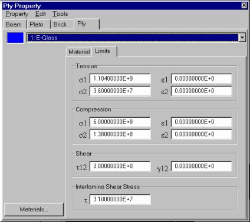250x222 pixels.
Task: Edit the Compression ε1 strain field
Action: tap(202, 122)
